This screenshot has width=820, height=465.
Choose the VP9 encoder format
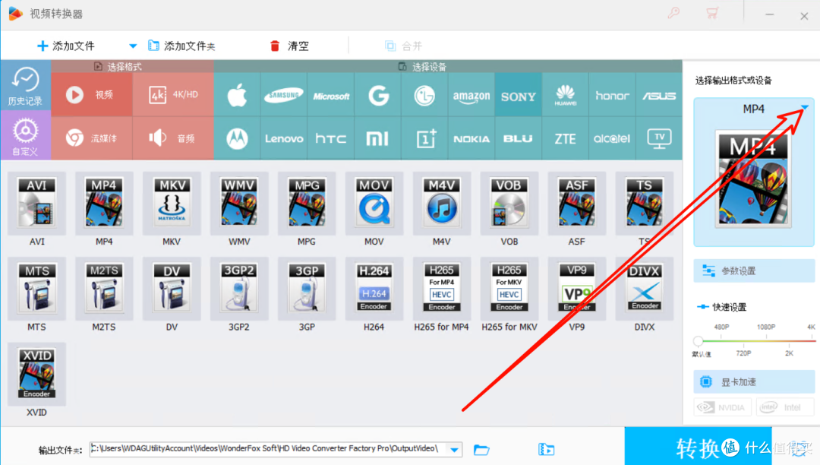click(576, 289)
